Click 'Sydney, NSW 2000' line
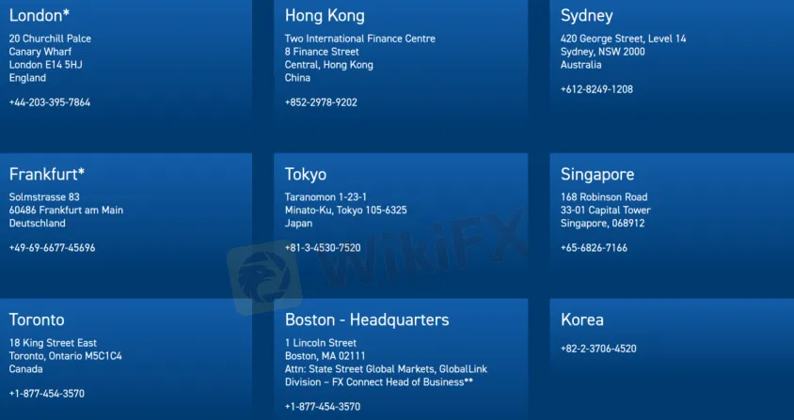This screenshot has width=794, height=420. pos(603,52)
